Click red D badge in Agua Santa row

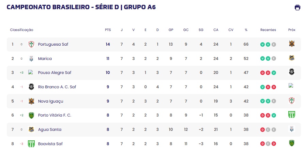coord(262,130)
